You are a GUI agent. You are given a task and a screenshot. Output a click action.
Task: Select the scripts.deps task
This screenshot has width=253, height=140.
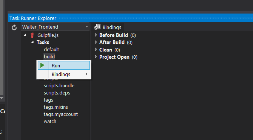click(x=57, y=93)
